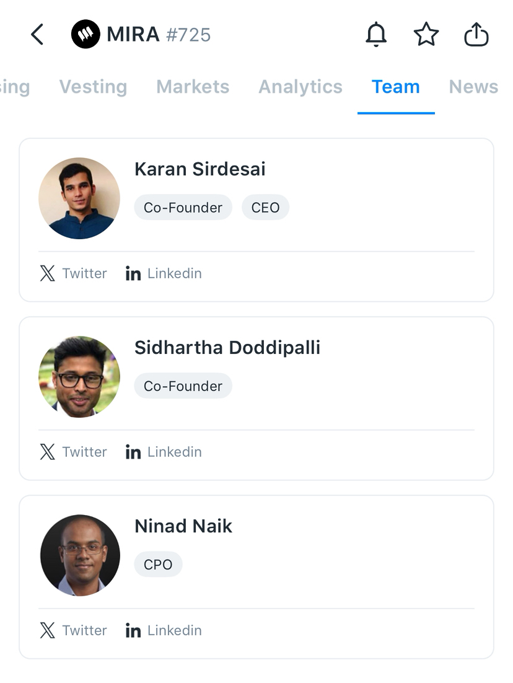
Task: Tap Karan Sirdesai's profile photo
Action: tap(79, 198)
